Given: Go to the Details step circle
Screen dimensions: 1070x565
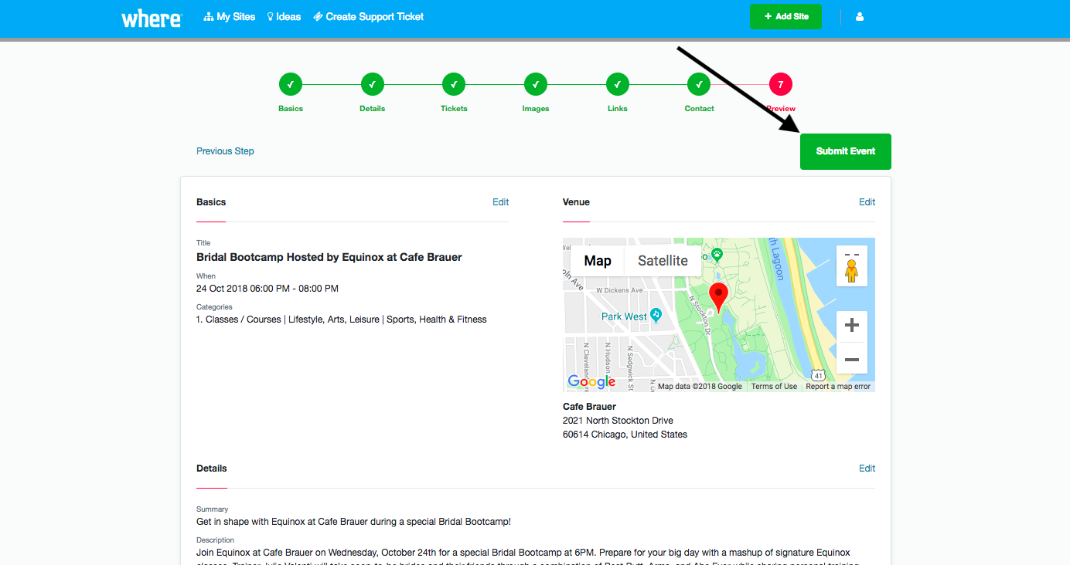Looking at the screenshot, I should (x=372, y=84).
